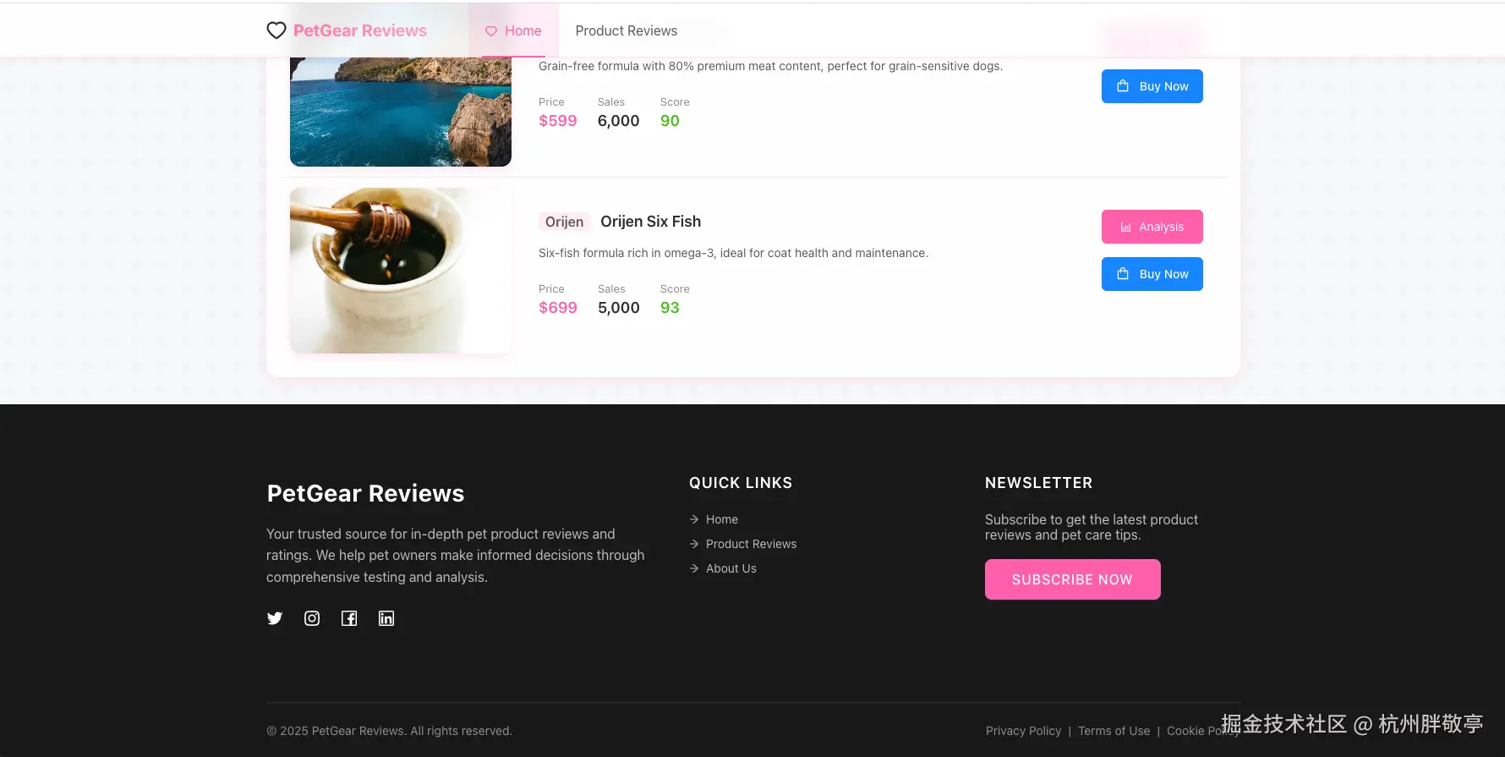Screen dimensions: 1505x757
Task: Open the LinkedIn icon in the footer
Action: pyautogui.click(x=386, y=618)
